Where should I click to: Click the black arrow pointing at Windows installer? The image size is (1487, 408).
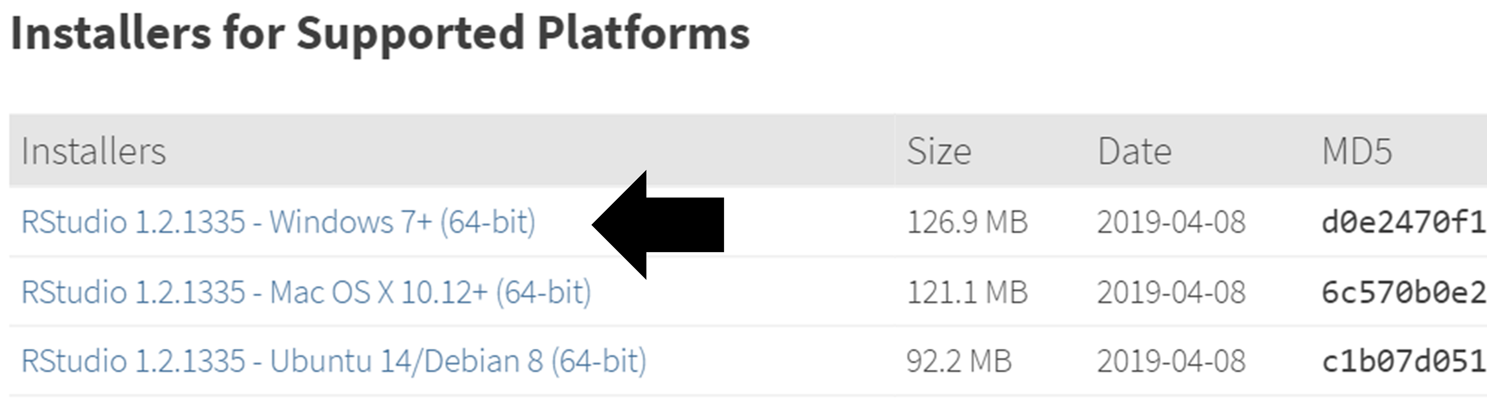[658, 225]
